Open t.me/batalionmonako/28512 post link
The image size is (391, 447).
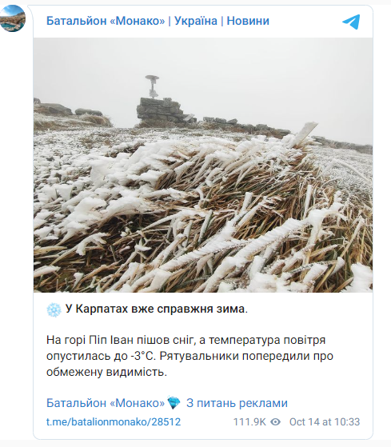114,422
